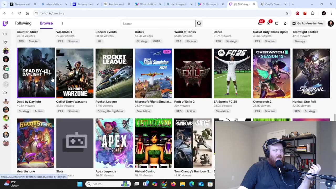Click the Counter-Strike category title
The height and width of the screenshot is (189, 336).
28,32
